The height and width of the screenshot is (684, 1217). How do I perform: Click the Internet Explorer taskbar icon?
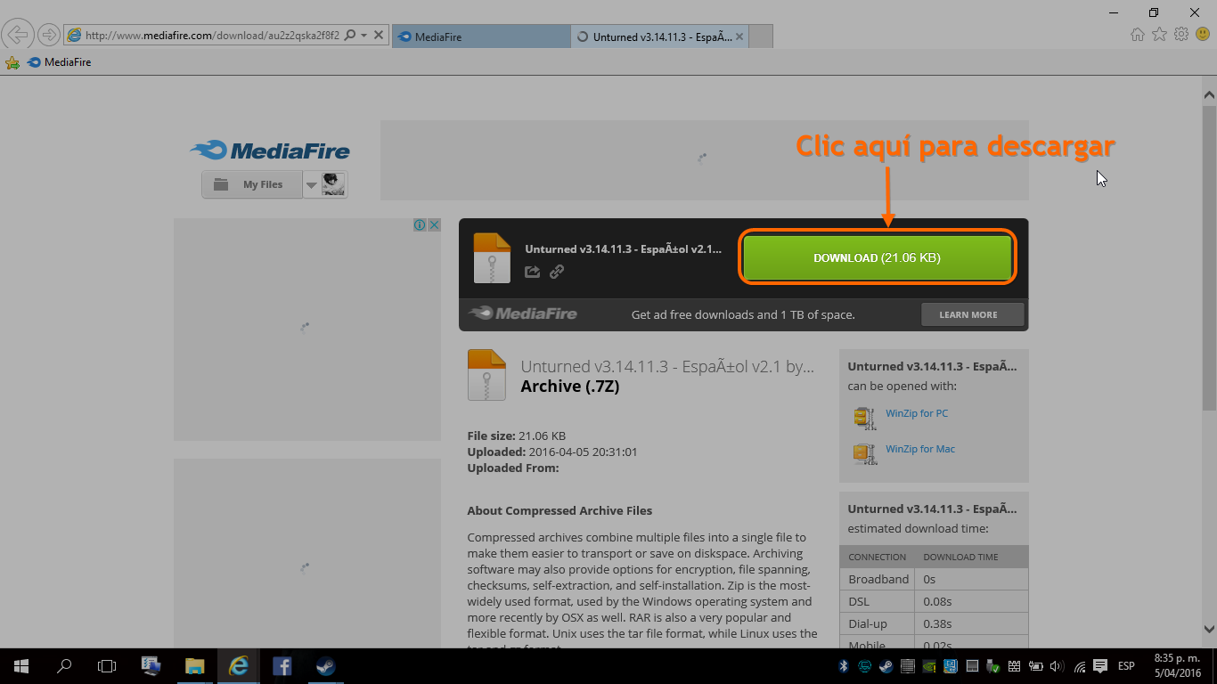tap(238, 665)
